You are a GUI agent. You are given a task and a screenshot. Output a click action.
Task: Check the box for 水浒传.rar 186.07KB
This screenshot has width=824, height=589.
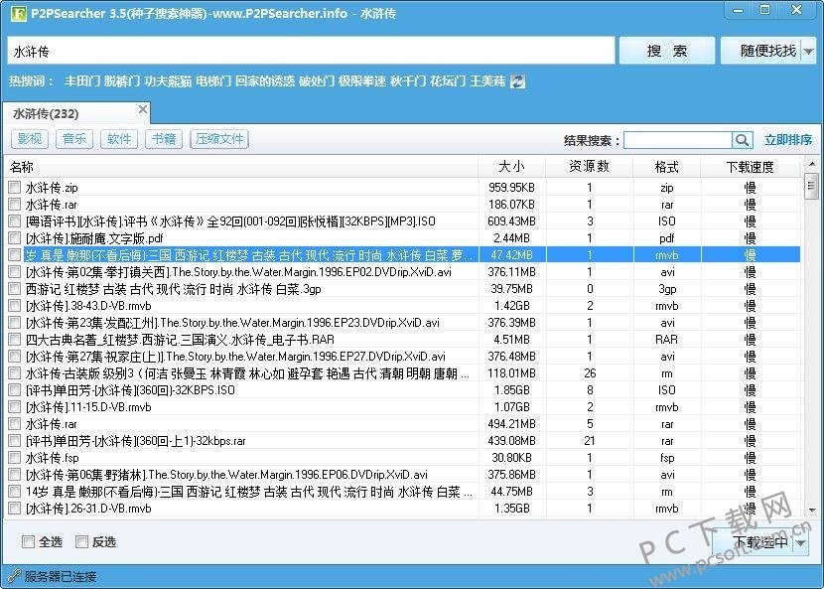15,204
